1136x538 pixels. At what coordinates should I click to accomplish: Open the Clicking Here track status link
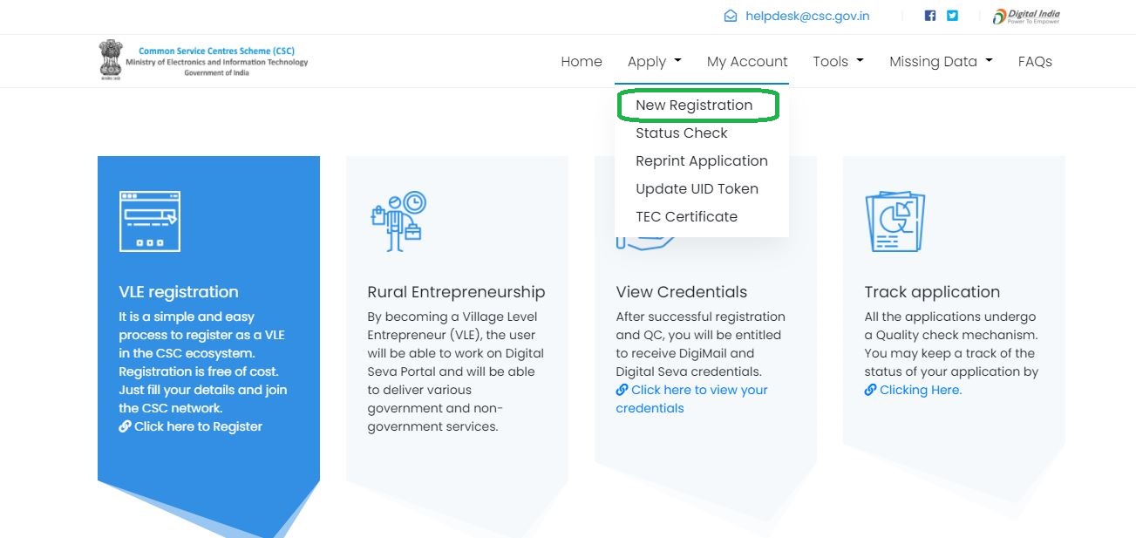[920, 390]
